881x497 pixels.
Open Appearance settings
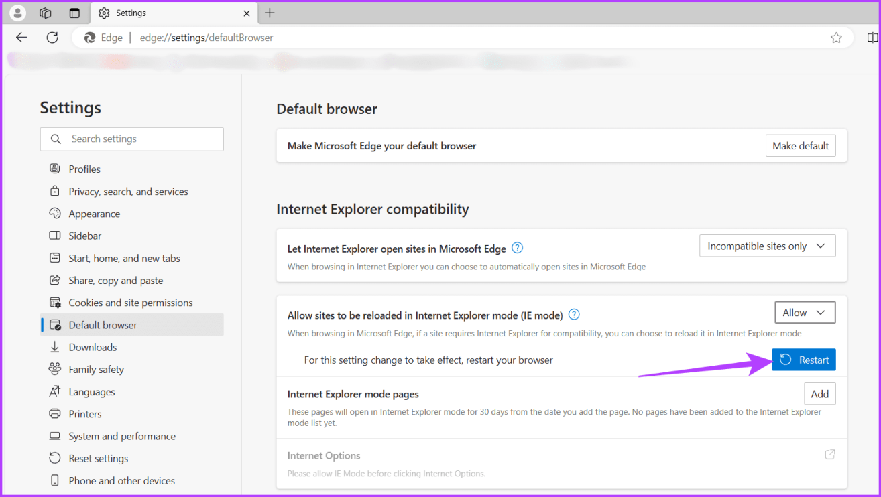pos(132,214)
